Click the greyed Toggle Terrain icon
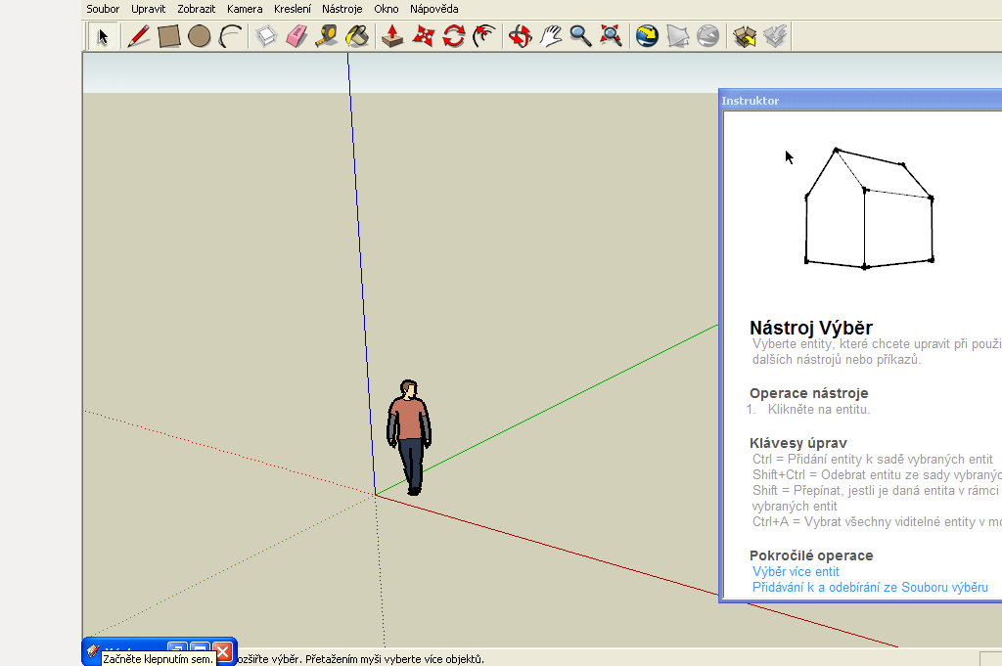 678,36
